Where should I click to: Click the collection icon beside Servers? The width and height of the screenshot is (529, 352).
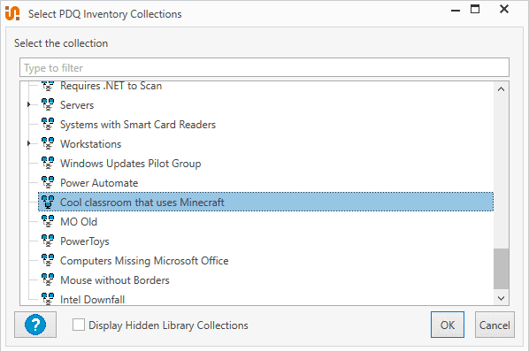(x=48, y=104)
